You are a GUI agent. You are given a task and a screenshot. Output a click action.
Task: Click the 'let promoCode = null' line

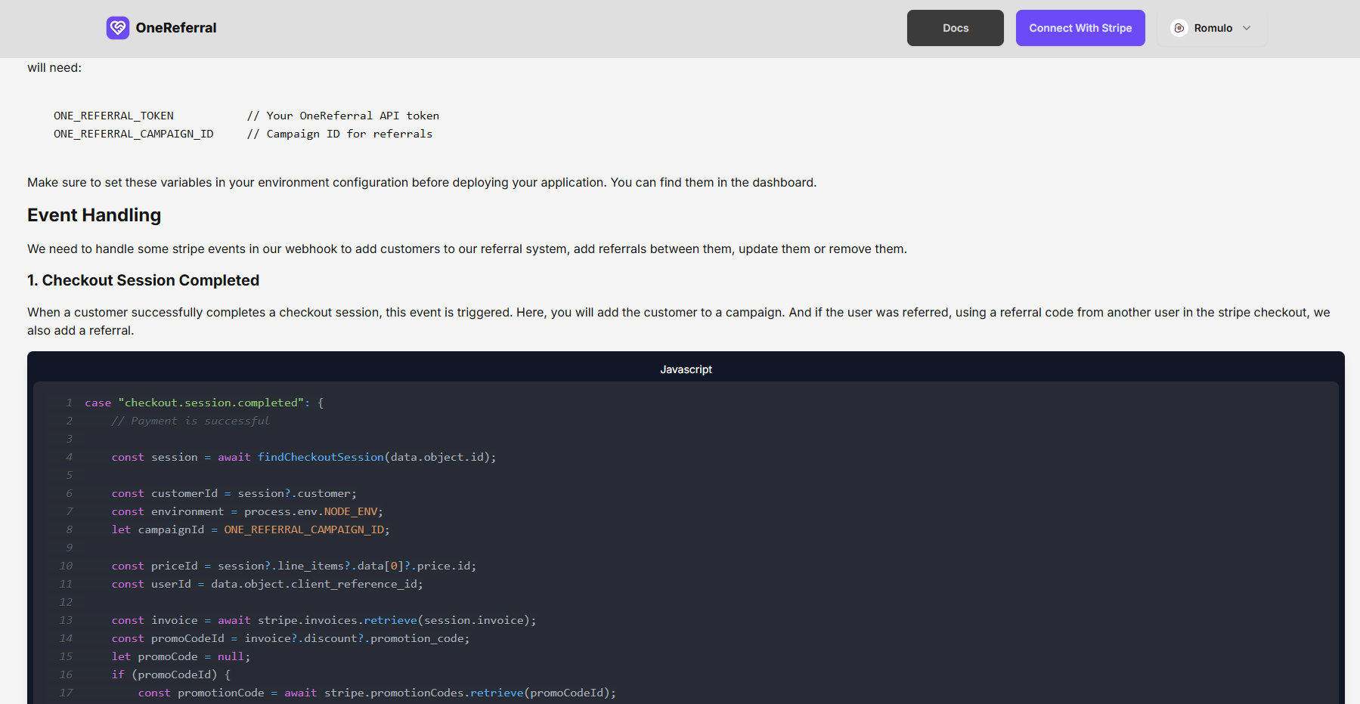pyautogui.click(x=181, y=656)
